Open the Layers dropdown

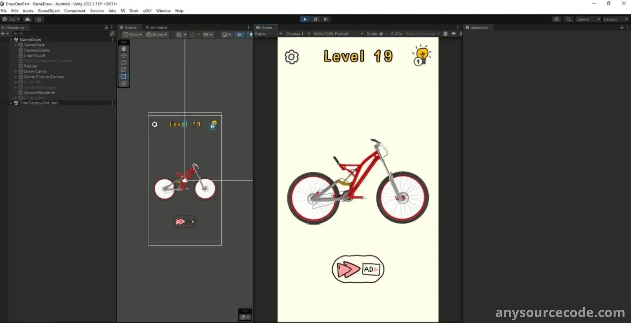click(x=588, y=19)
